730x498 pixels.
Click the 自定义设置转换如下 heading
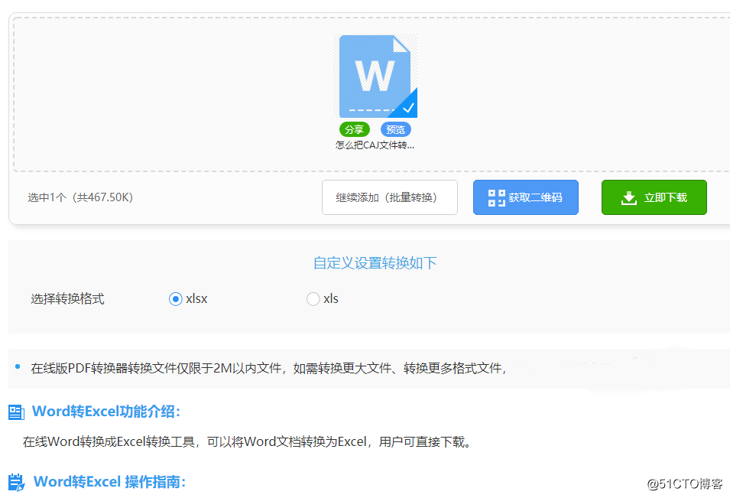pyautogui.click(x=375, y=263)
